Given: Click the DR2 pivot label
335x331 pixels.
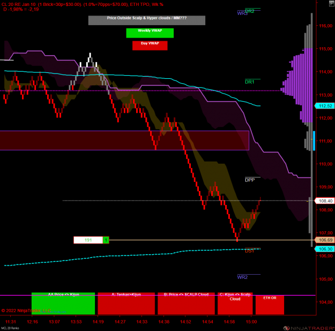Looking at the screenshot, I should [x=250, y=11].
